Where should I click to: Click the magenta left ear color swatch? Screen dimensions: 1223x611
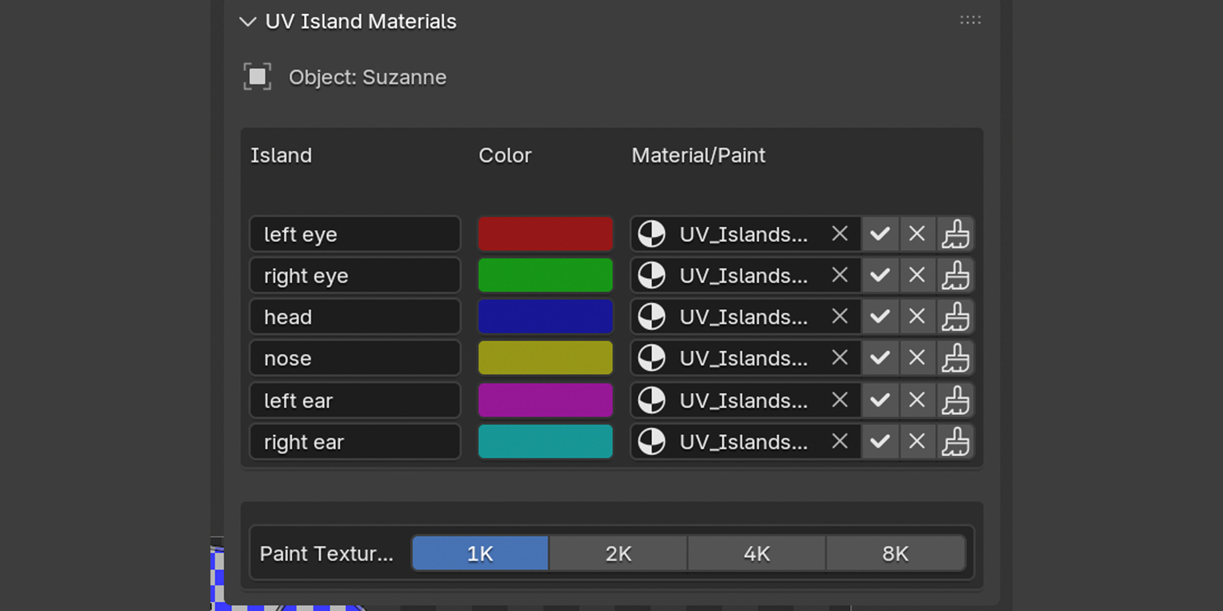545,400
